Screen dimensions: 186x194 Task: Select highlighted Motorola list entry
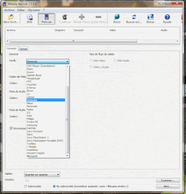coord(46,100)
